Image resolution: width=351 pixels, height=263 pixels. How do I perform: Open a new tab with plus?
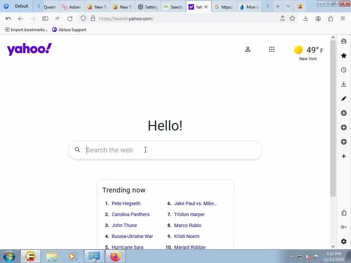(278, 7)
